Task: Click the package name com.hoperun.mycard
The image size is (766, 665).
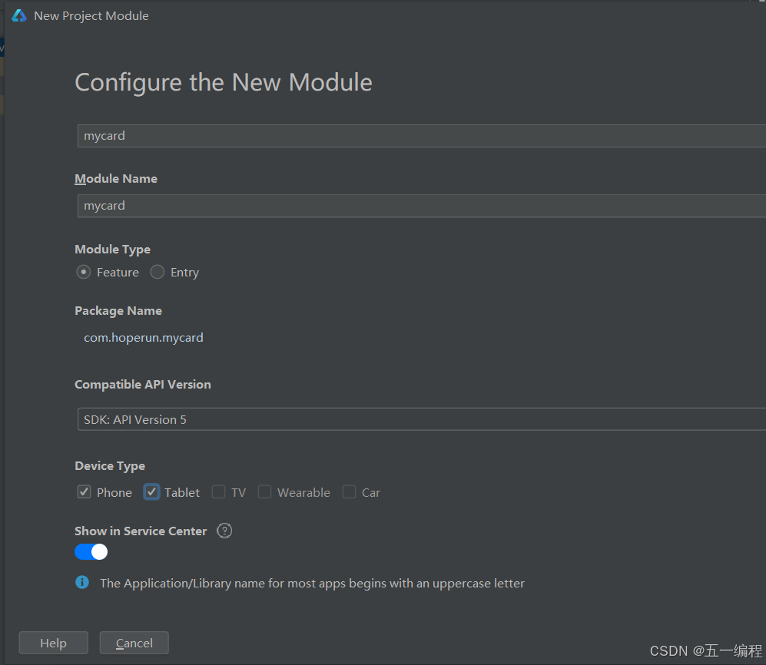Action: point(144,337)
